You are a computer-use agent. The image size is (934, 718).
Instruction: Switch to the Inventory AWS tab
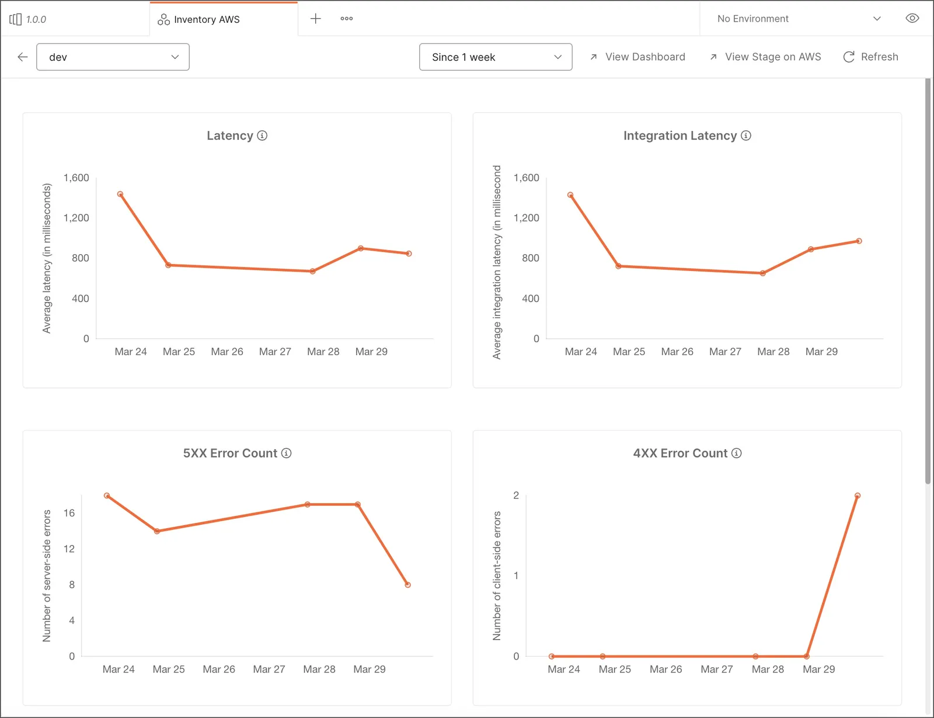click(224, 19)
